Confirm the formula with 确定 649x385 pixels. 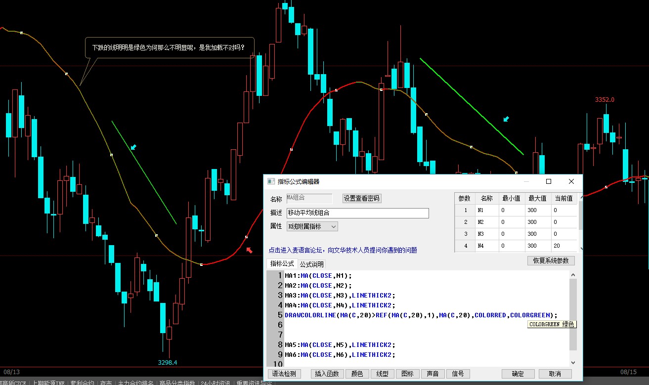(x=518, y=374)
